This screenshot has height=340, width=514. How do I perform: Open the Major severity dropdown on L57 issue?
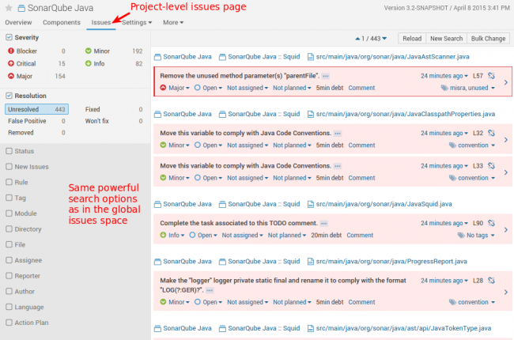[179, 88]
